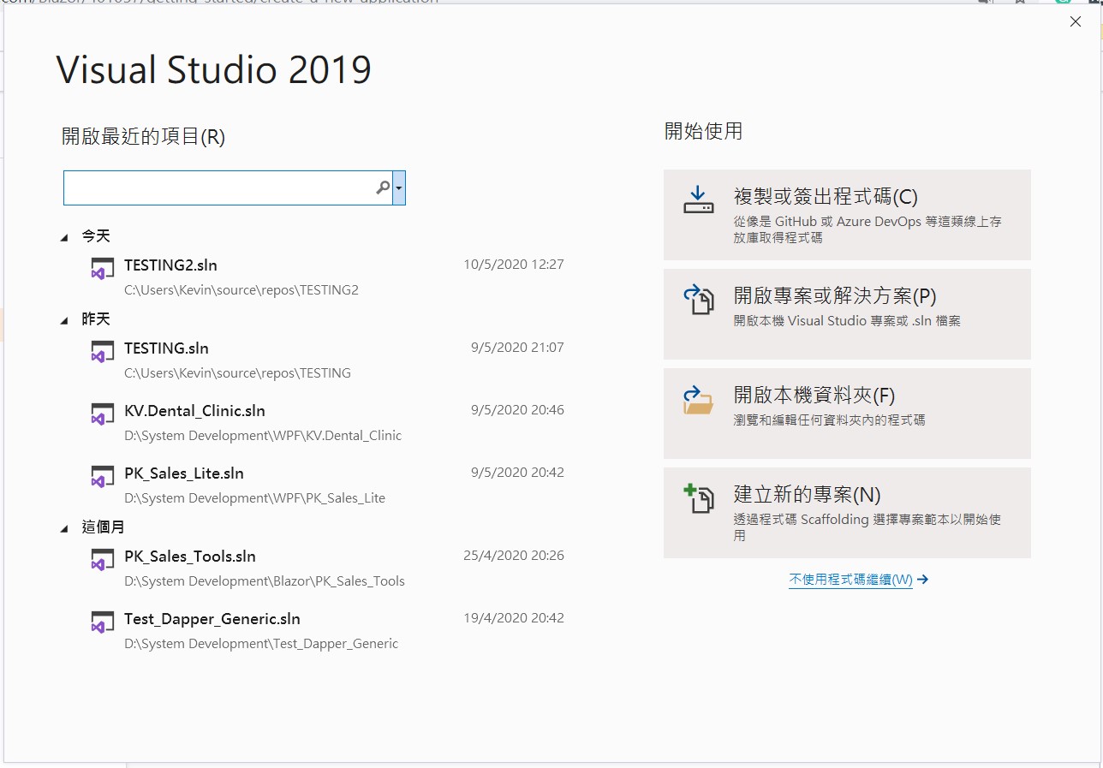The width and height of the screenshot is (1103, 768).
Task: Click the arrow icon after 不使用程式碼繼續
Action: [922, 580]
